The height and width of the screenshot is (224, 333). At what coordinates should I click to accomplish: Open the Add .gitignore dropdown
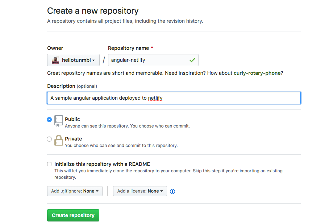[75, 191]
